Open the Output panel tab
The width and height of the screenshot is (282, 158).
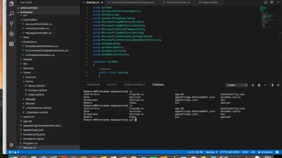click(112, 85)
